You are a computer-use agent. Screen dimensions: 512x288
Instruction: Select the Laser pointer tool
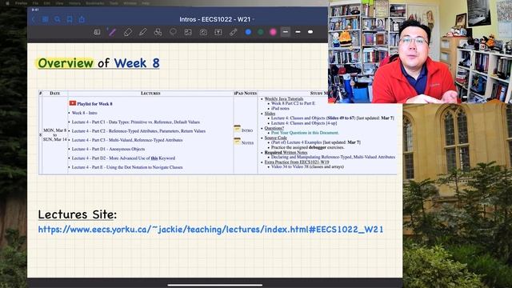click(233, 32)
